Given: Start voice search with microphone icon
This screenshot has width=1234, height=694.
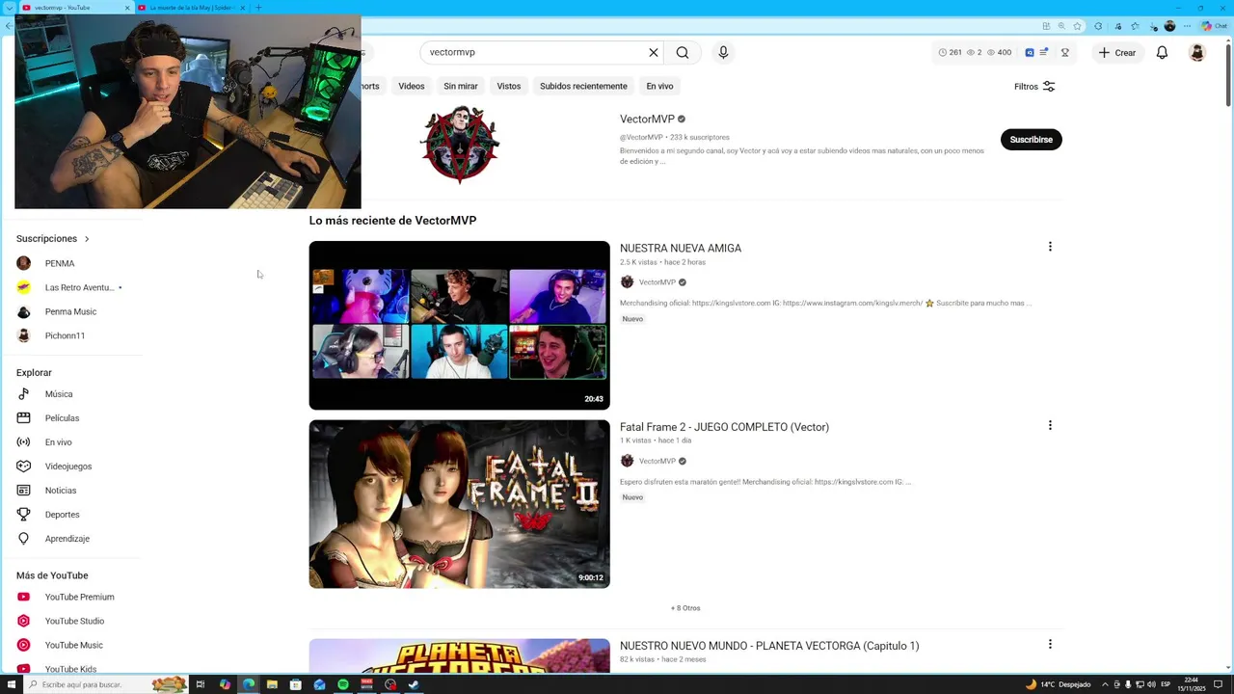Looking at the screenshot, I should coord(723,52).
